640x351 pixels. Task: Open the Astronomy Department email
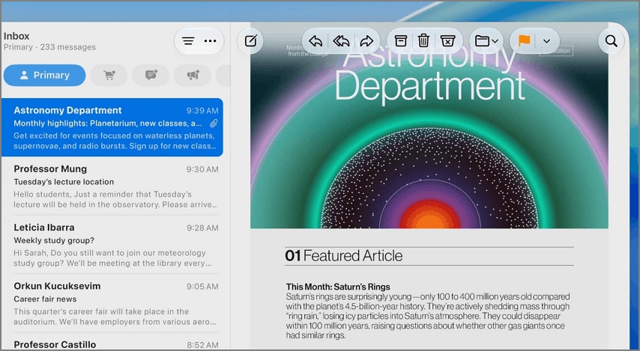[112, 127]
